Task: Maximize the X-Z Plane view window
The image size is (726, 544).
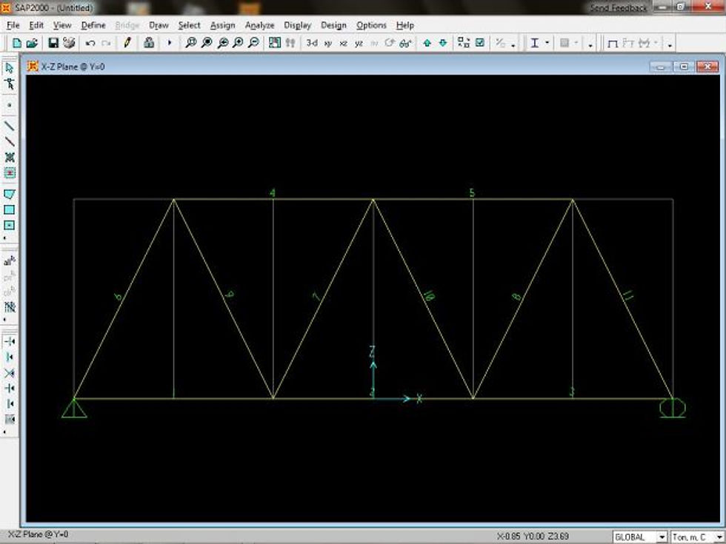Action: [684, 67]
